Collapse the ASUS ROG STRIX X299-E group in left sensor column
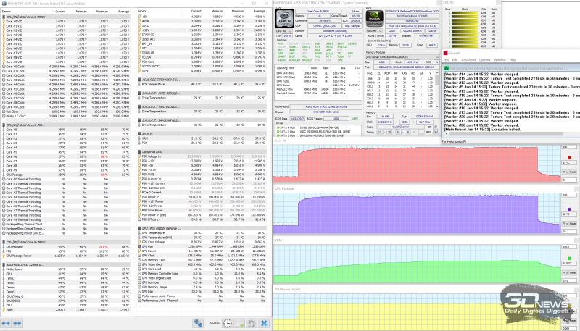The image size is (580, 331). click(x=4, y=264)
